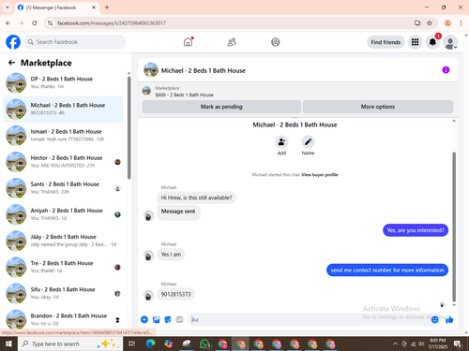The height and width of the screenshot is (351, 469).
Task: Click 'Yes, are you interested?' message
Action: point(416,230)
